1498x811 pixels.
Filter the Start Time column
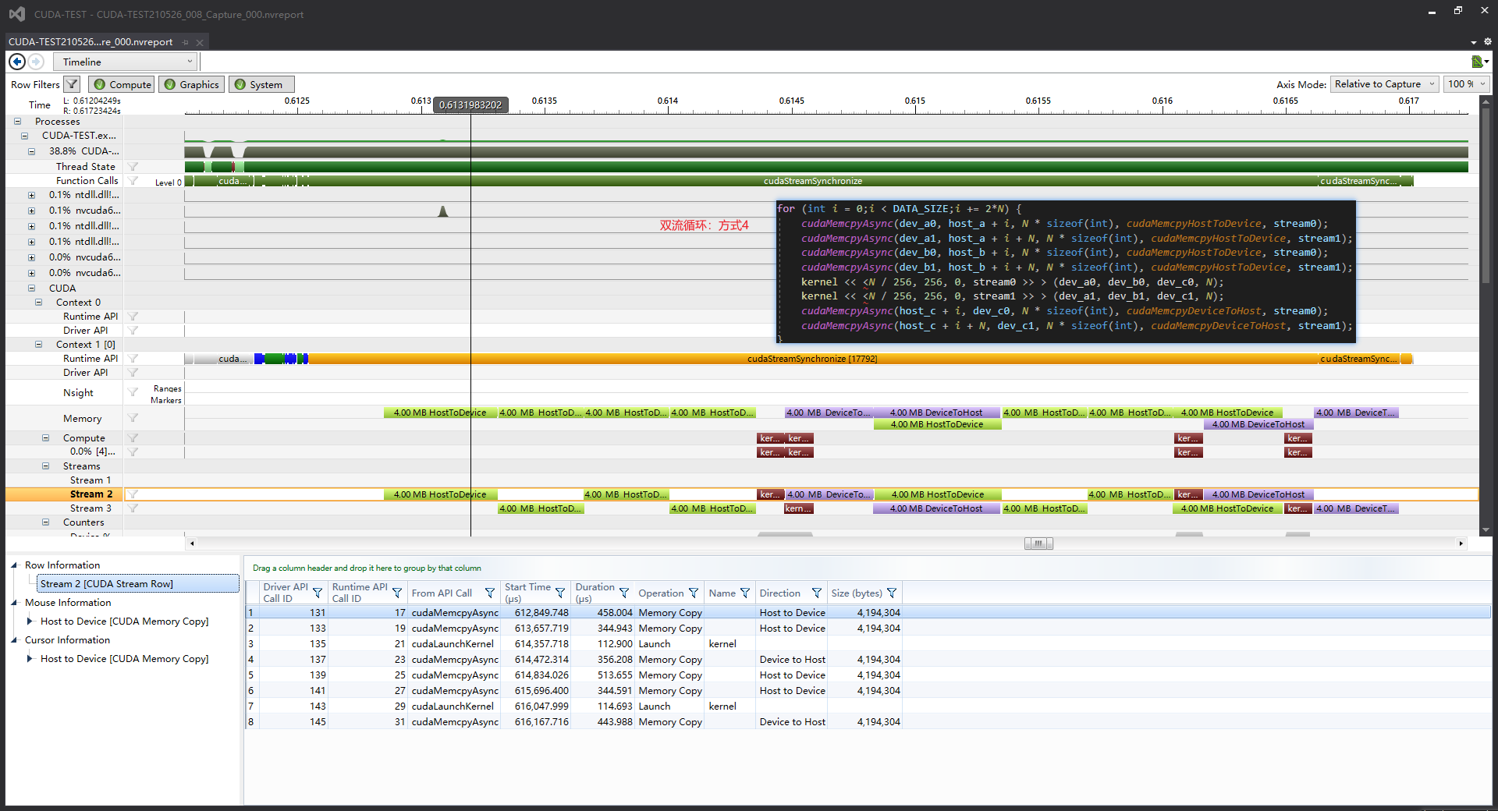(x=560, y=593)
